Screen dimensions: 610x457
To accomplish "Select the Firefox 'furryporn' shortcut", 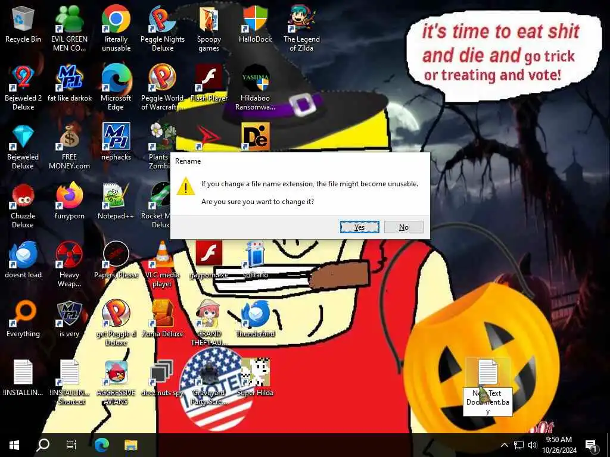I will [69, 201].
